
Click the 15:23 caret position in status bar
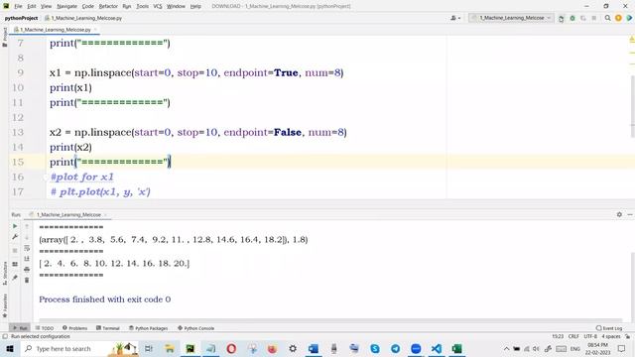point(558,336)
